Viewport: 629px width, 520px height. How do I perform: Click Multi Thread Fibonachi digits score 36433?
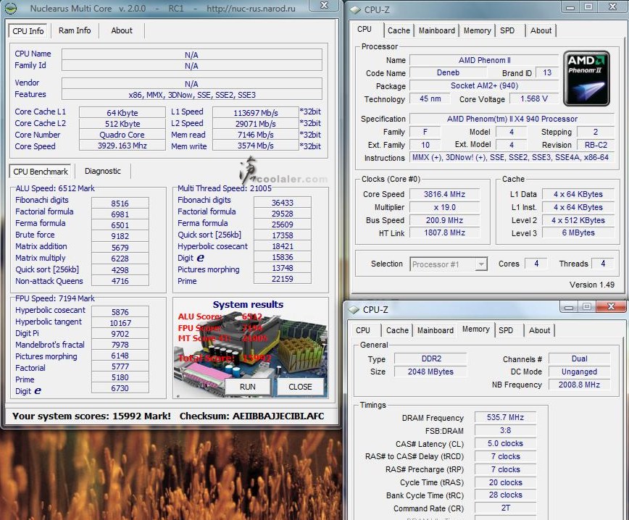pyautogui.click(x=283, y=203)
